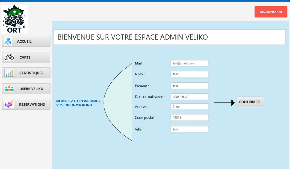Click the people icon for Users Veliko
290x169 pixels.
pos(9,89)
